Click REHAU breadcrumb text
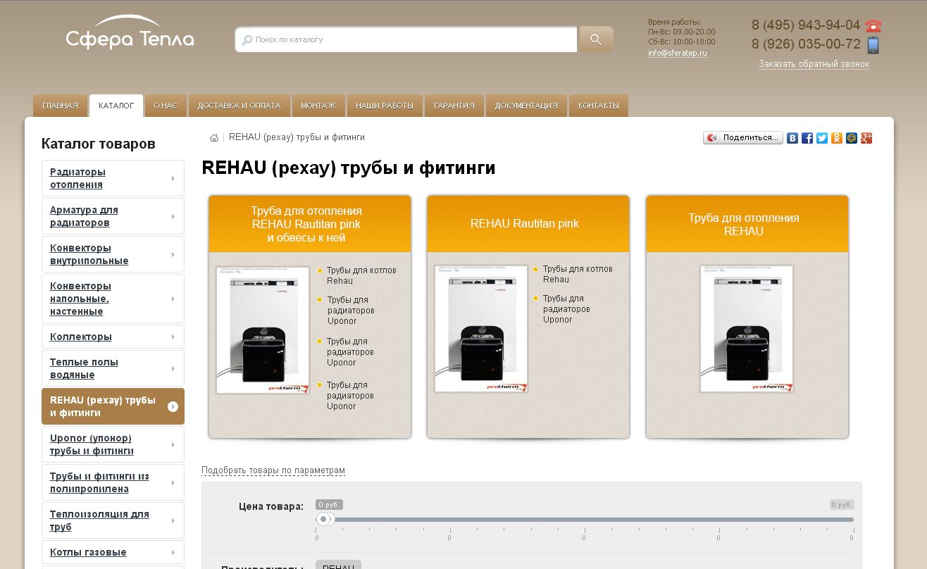 pos(297,137)
